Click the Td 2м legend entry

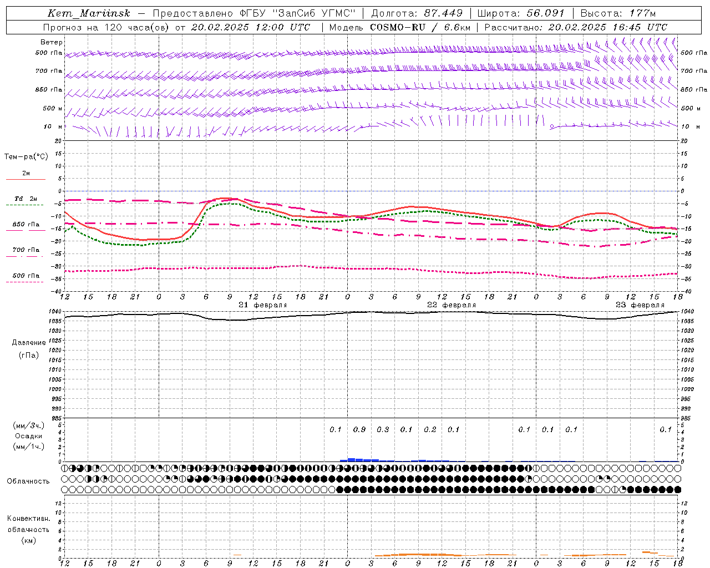[x=26, y=199]
